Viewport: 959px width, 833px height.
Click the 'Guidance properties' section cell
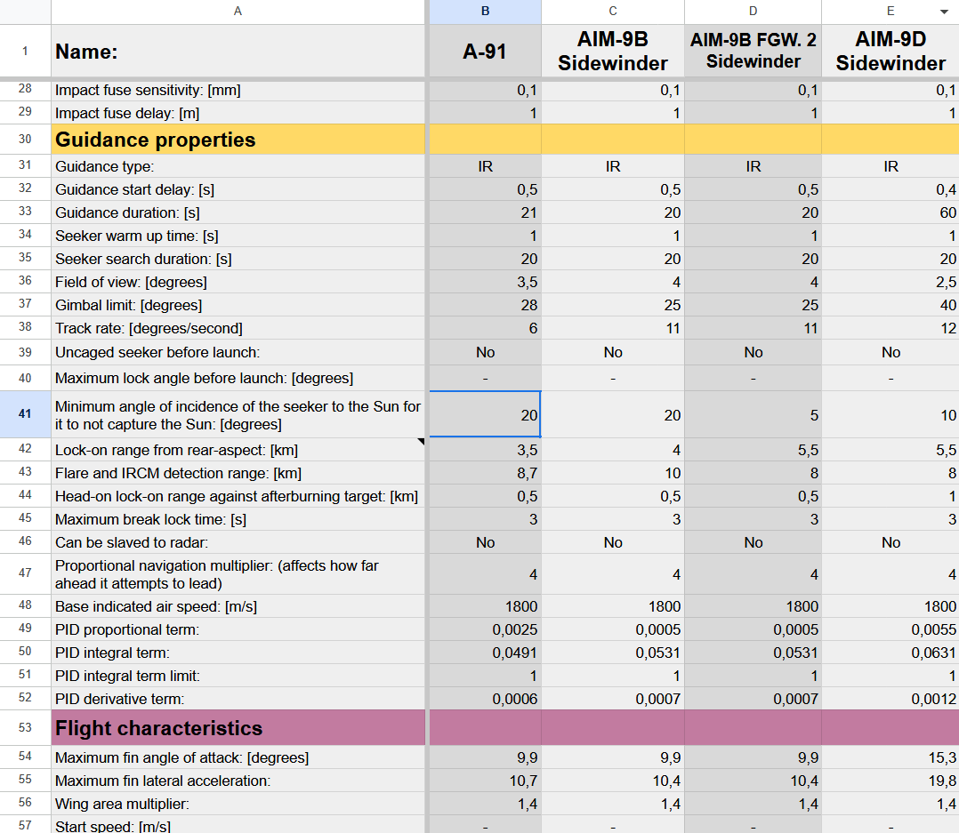pyautogui.click(x=238, y=140)
